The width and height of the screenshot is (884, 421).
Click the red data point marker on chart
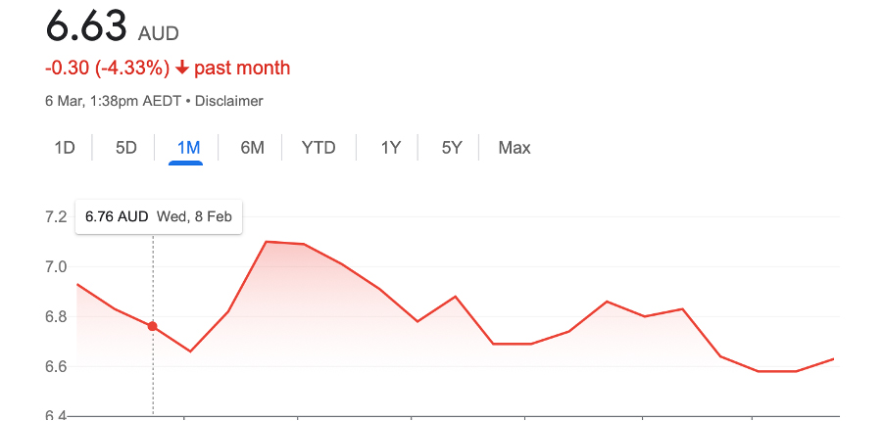153,326
